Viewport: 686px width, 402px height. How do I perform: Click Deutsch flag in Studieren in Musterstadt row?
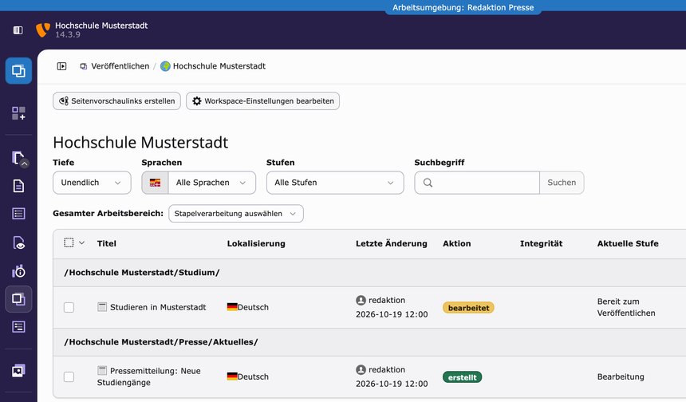click(x=232, y=307)
